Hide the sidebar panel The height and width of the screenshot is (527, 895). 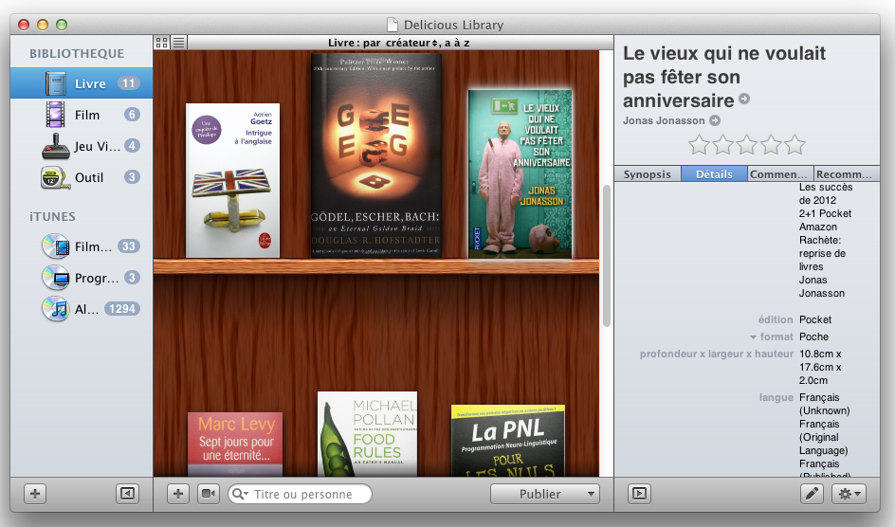pos(127,493)
